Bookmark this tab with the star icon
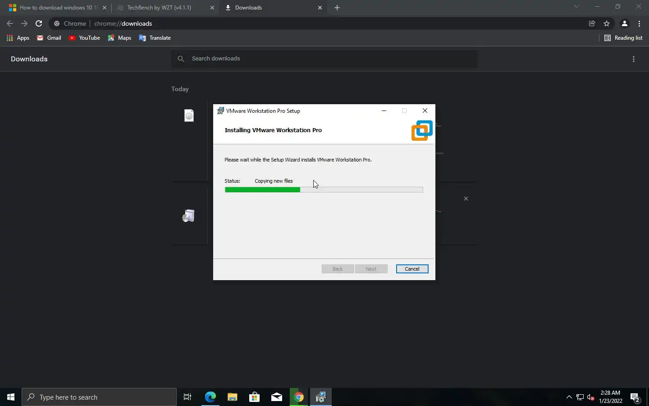Screen dimensions: 649x406 [x=607, y=23]
